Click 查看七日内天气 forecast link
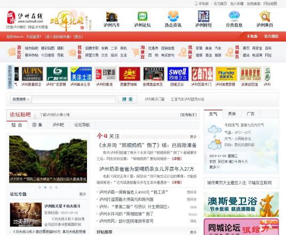This screenshot has width=286, height=235. click(252, 125)
